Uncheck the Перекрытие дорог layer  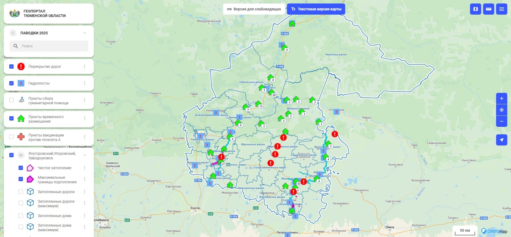click(x=11, y=67)
